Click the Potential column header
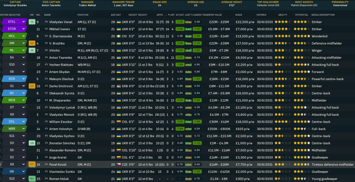The height and width of the screenshot is (182, 355). pos(301,15)
